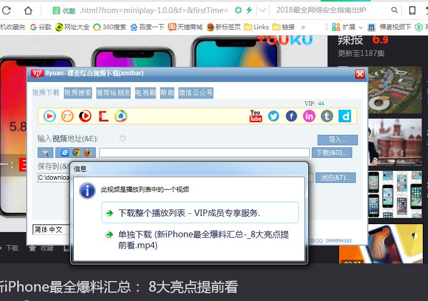Viewport: 428px width, 301px height.
Task: Click the green lightning speed icon
Action: 249,10
